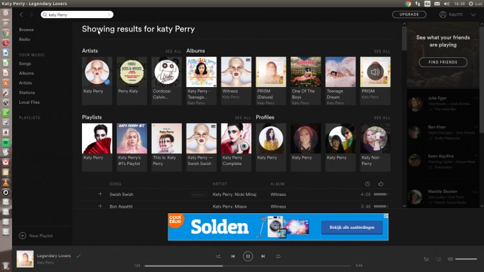Click the New Playlist plus icon
484x272 pixels.
point(23,236)
